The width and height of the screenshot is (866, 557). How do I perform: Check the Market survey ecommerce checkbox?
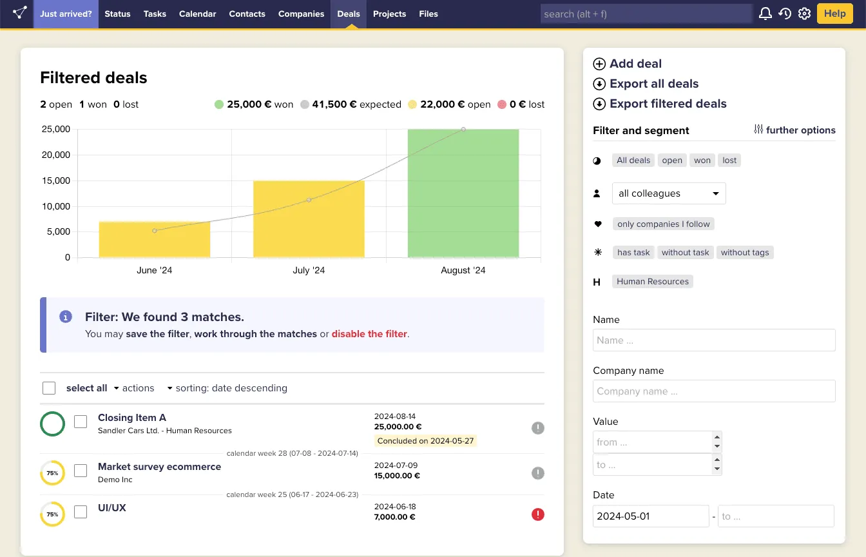[x=81, y=471]
